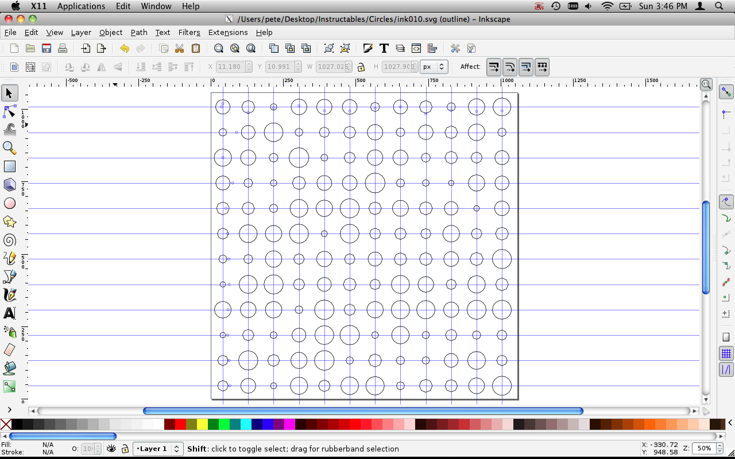Toggle scale rounded corners affect button
735x459 pixels.
click(510, 67)
